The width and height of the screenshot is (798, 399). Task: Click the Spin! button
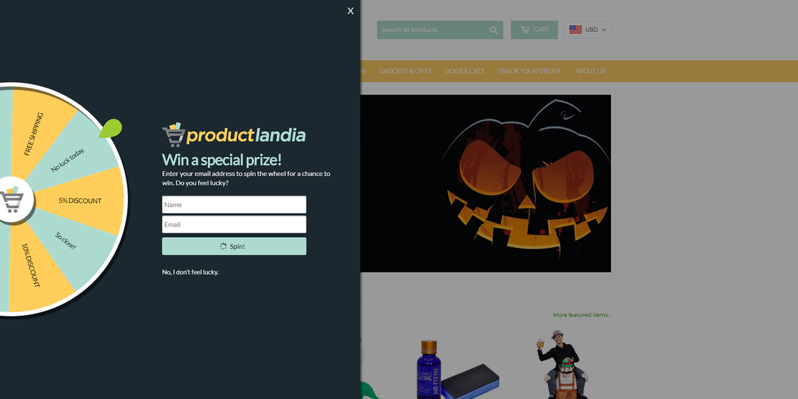click(234, 246)
